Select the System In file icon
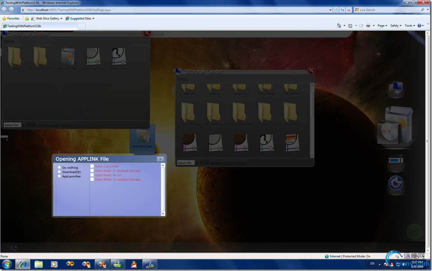Image resolution: width=432 pixels, height=271 pixels. (292, 143)
